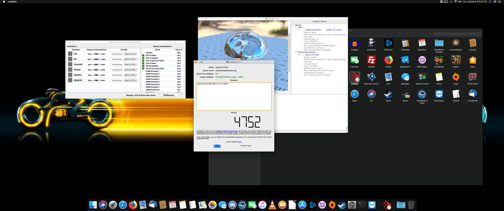Image resolution: width=504 pixels, height=211 pixels.
Task: Collapse the GeForce GTX 680 details
Action: pos(299,55)
